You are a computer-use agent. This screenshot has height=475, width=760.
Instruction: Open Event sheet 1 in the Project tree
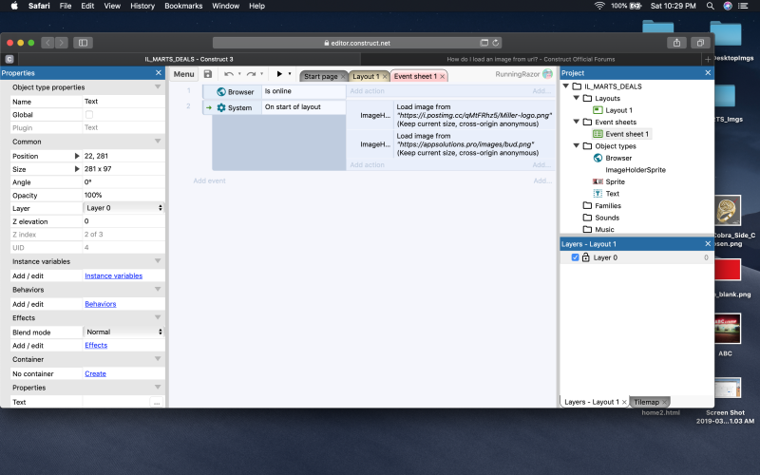(x=626, y=134)
